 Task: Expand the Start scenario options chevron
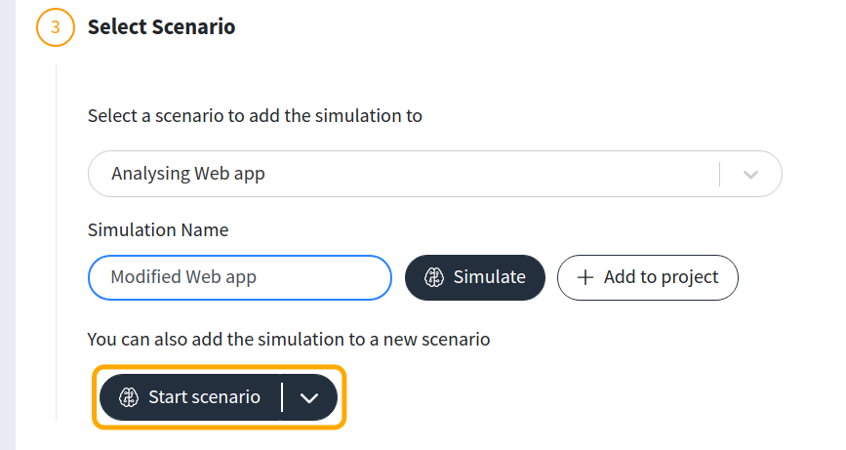pos(310,397)
